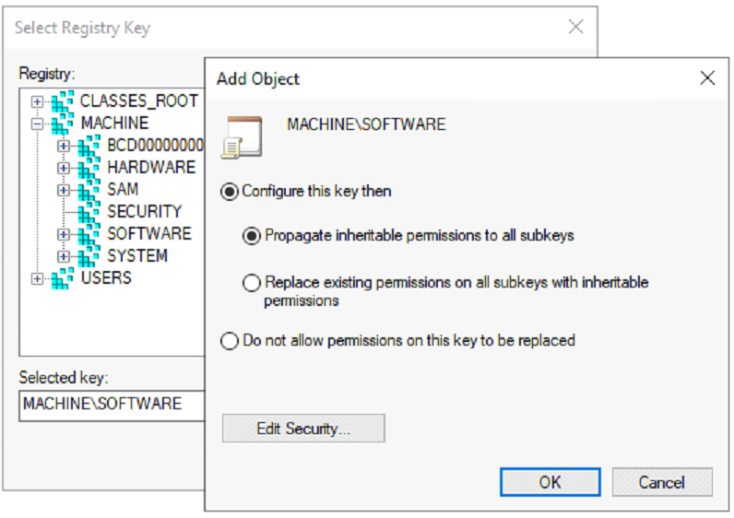The height and width of the screenshot is (518, 734).
Task: Click the Selected key text field
Action: pyautogui.click(x=111, y=404)
